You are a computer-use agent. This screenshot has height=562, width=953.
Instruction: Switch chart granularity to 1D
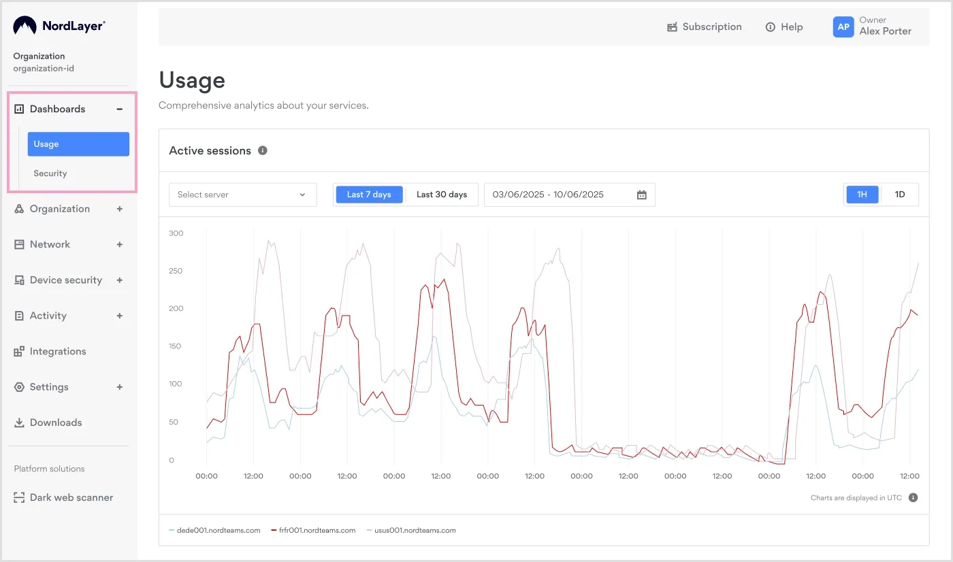(x=900, y=195)
